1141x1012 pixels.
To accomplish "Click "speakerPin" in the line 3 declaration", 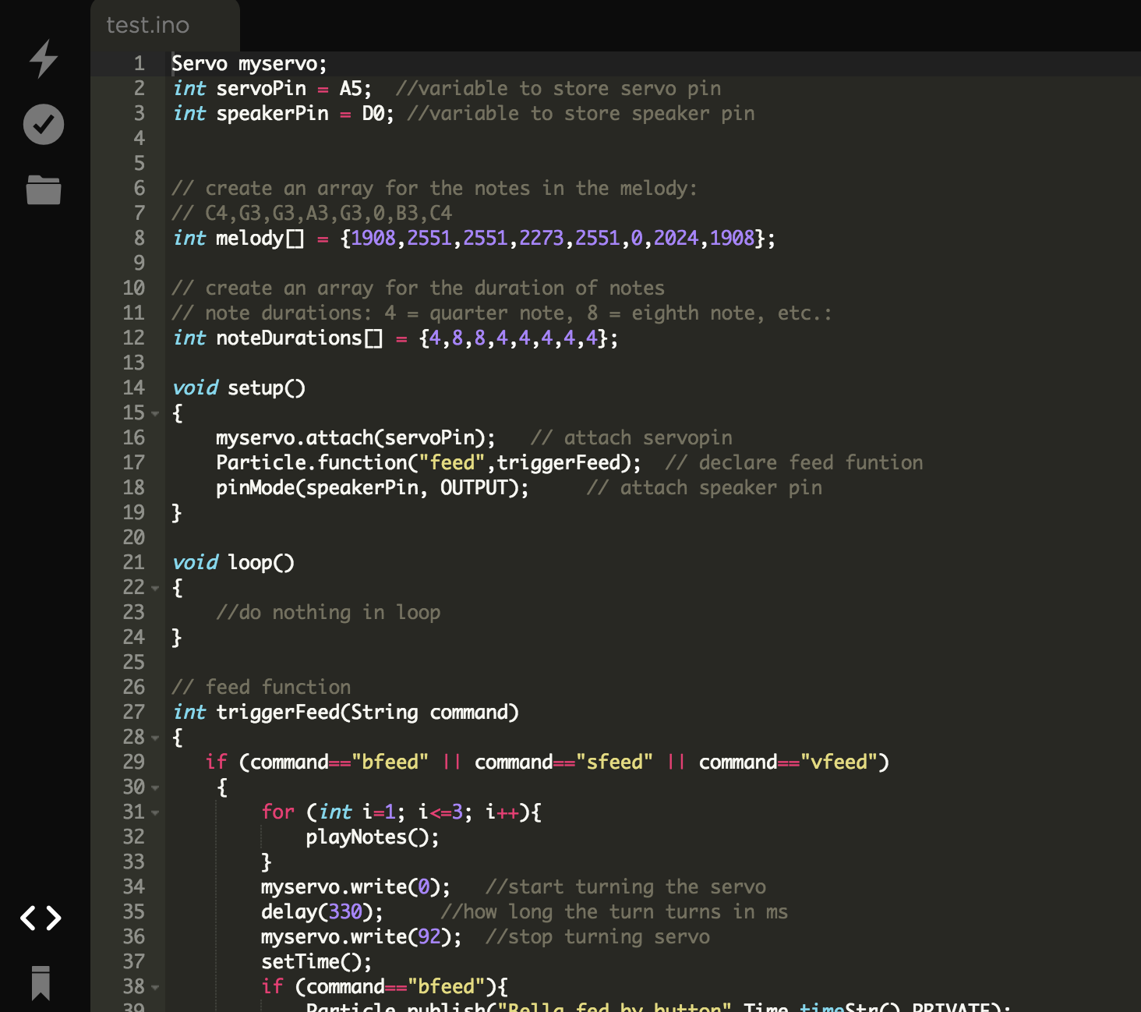I will click(x=273, y=113).
